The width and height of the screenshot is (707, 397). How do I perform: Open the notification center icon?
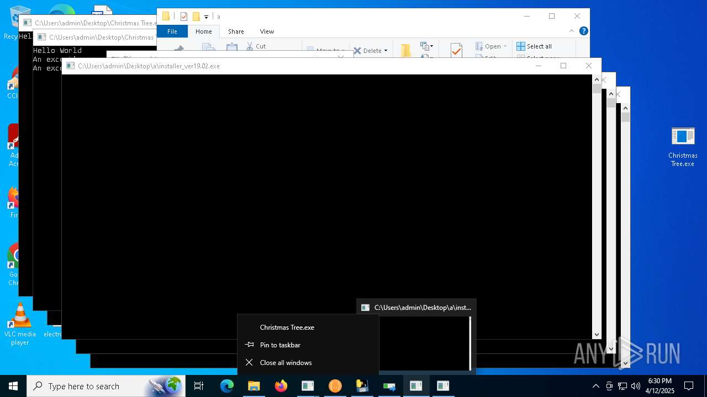689,386
